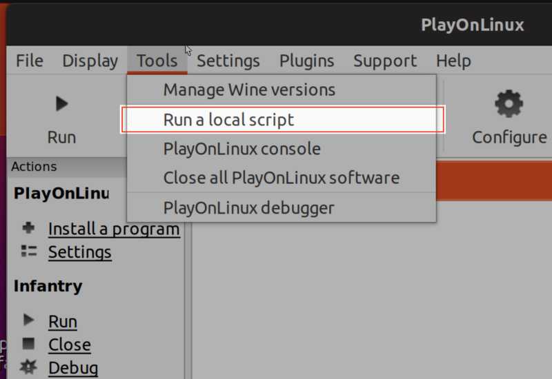Click the bug icon beside Debug

(x=28, y=367)
